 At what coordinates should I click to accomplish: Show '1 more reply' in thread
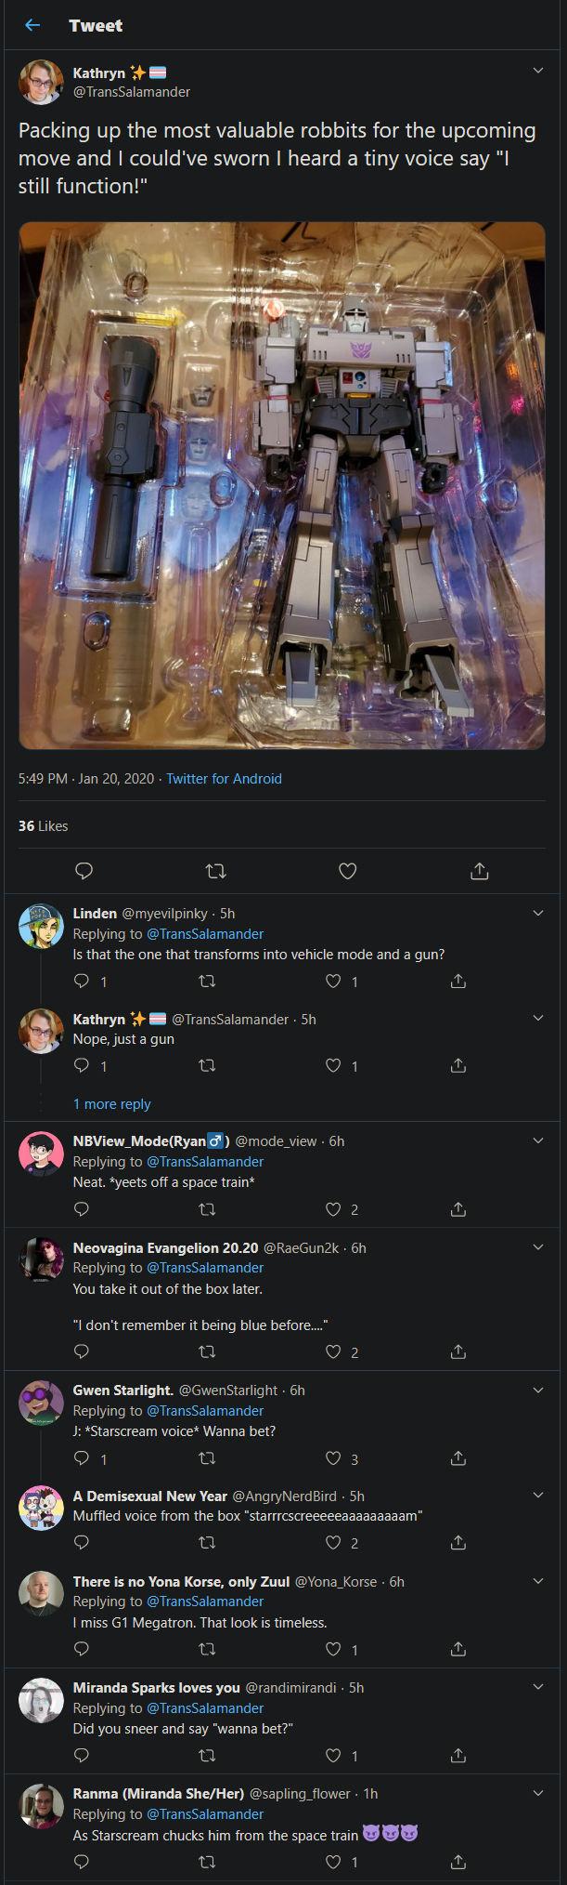[x=111, y=1103]
